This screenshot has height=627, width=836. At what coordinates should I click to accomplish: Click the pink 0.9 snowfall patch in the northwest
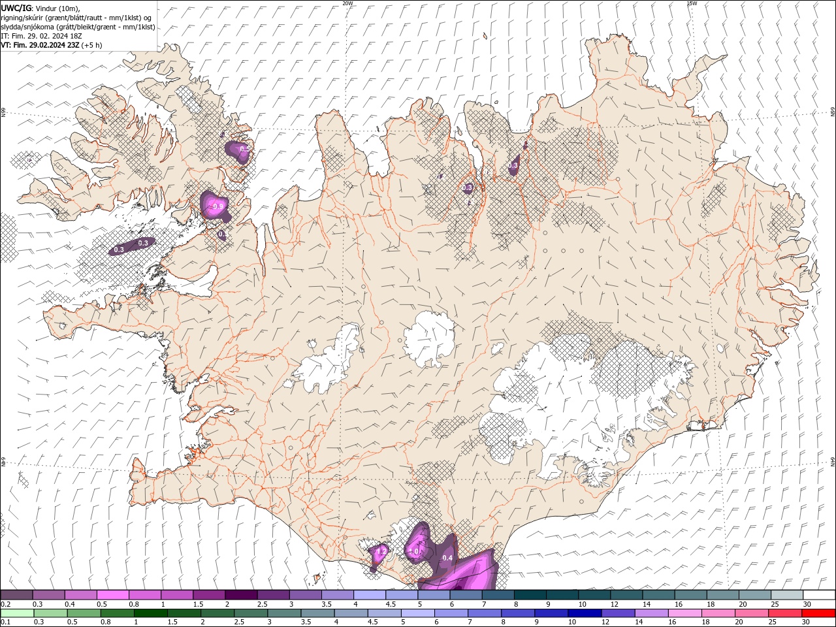pos(214,204)
